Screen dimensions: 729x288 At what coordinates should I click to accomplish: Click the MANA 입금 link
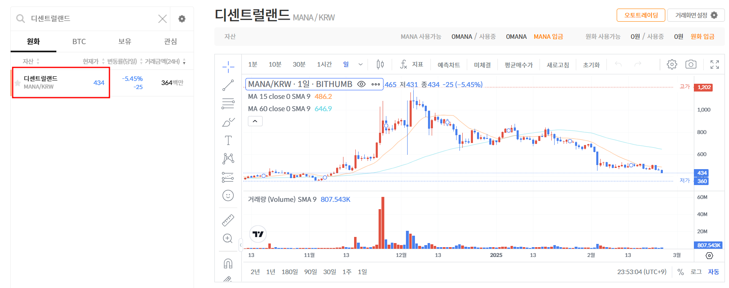(x=548, y=37)
